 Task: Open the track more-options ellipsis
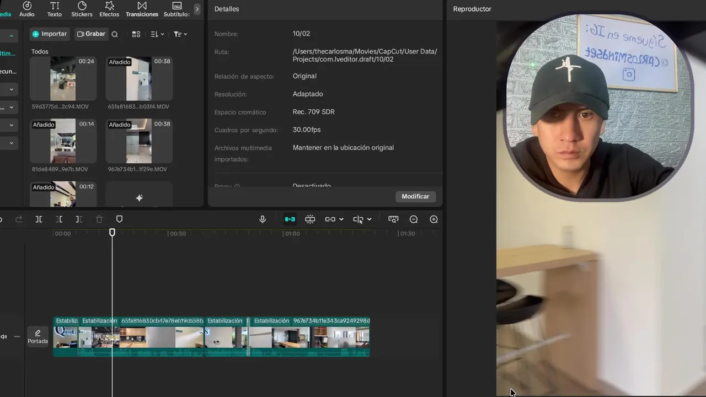[17, 336]
